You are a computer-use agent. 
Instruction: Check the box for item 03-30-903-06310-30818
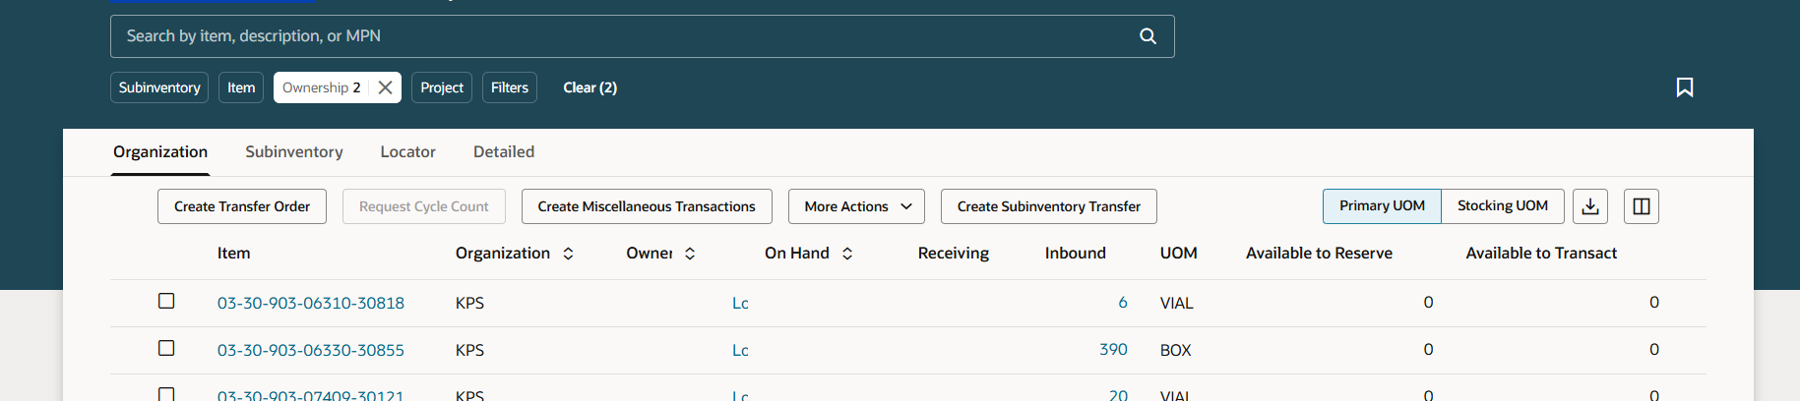(x=166, y=301)
